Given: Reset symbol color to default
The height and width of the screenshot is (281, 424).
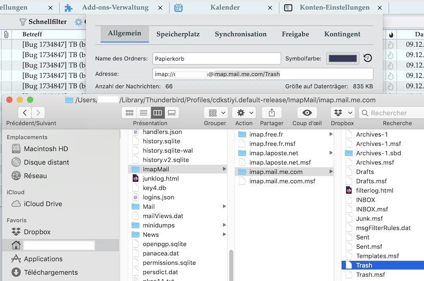Looking at the screenshot, I should coord(367,59).
